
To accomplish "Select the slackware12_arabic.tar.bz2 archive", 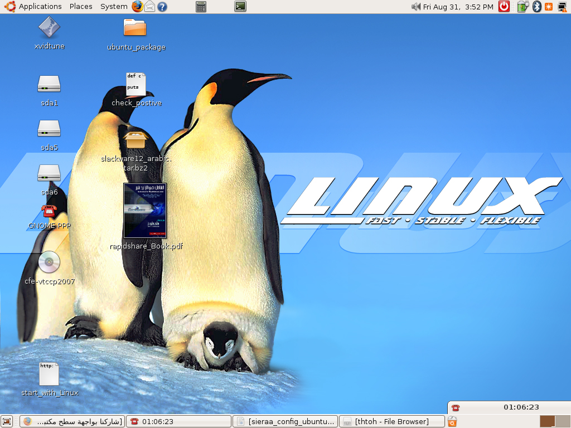I will (136, 152).
